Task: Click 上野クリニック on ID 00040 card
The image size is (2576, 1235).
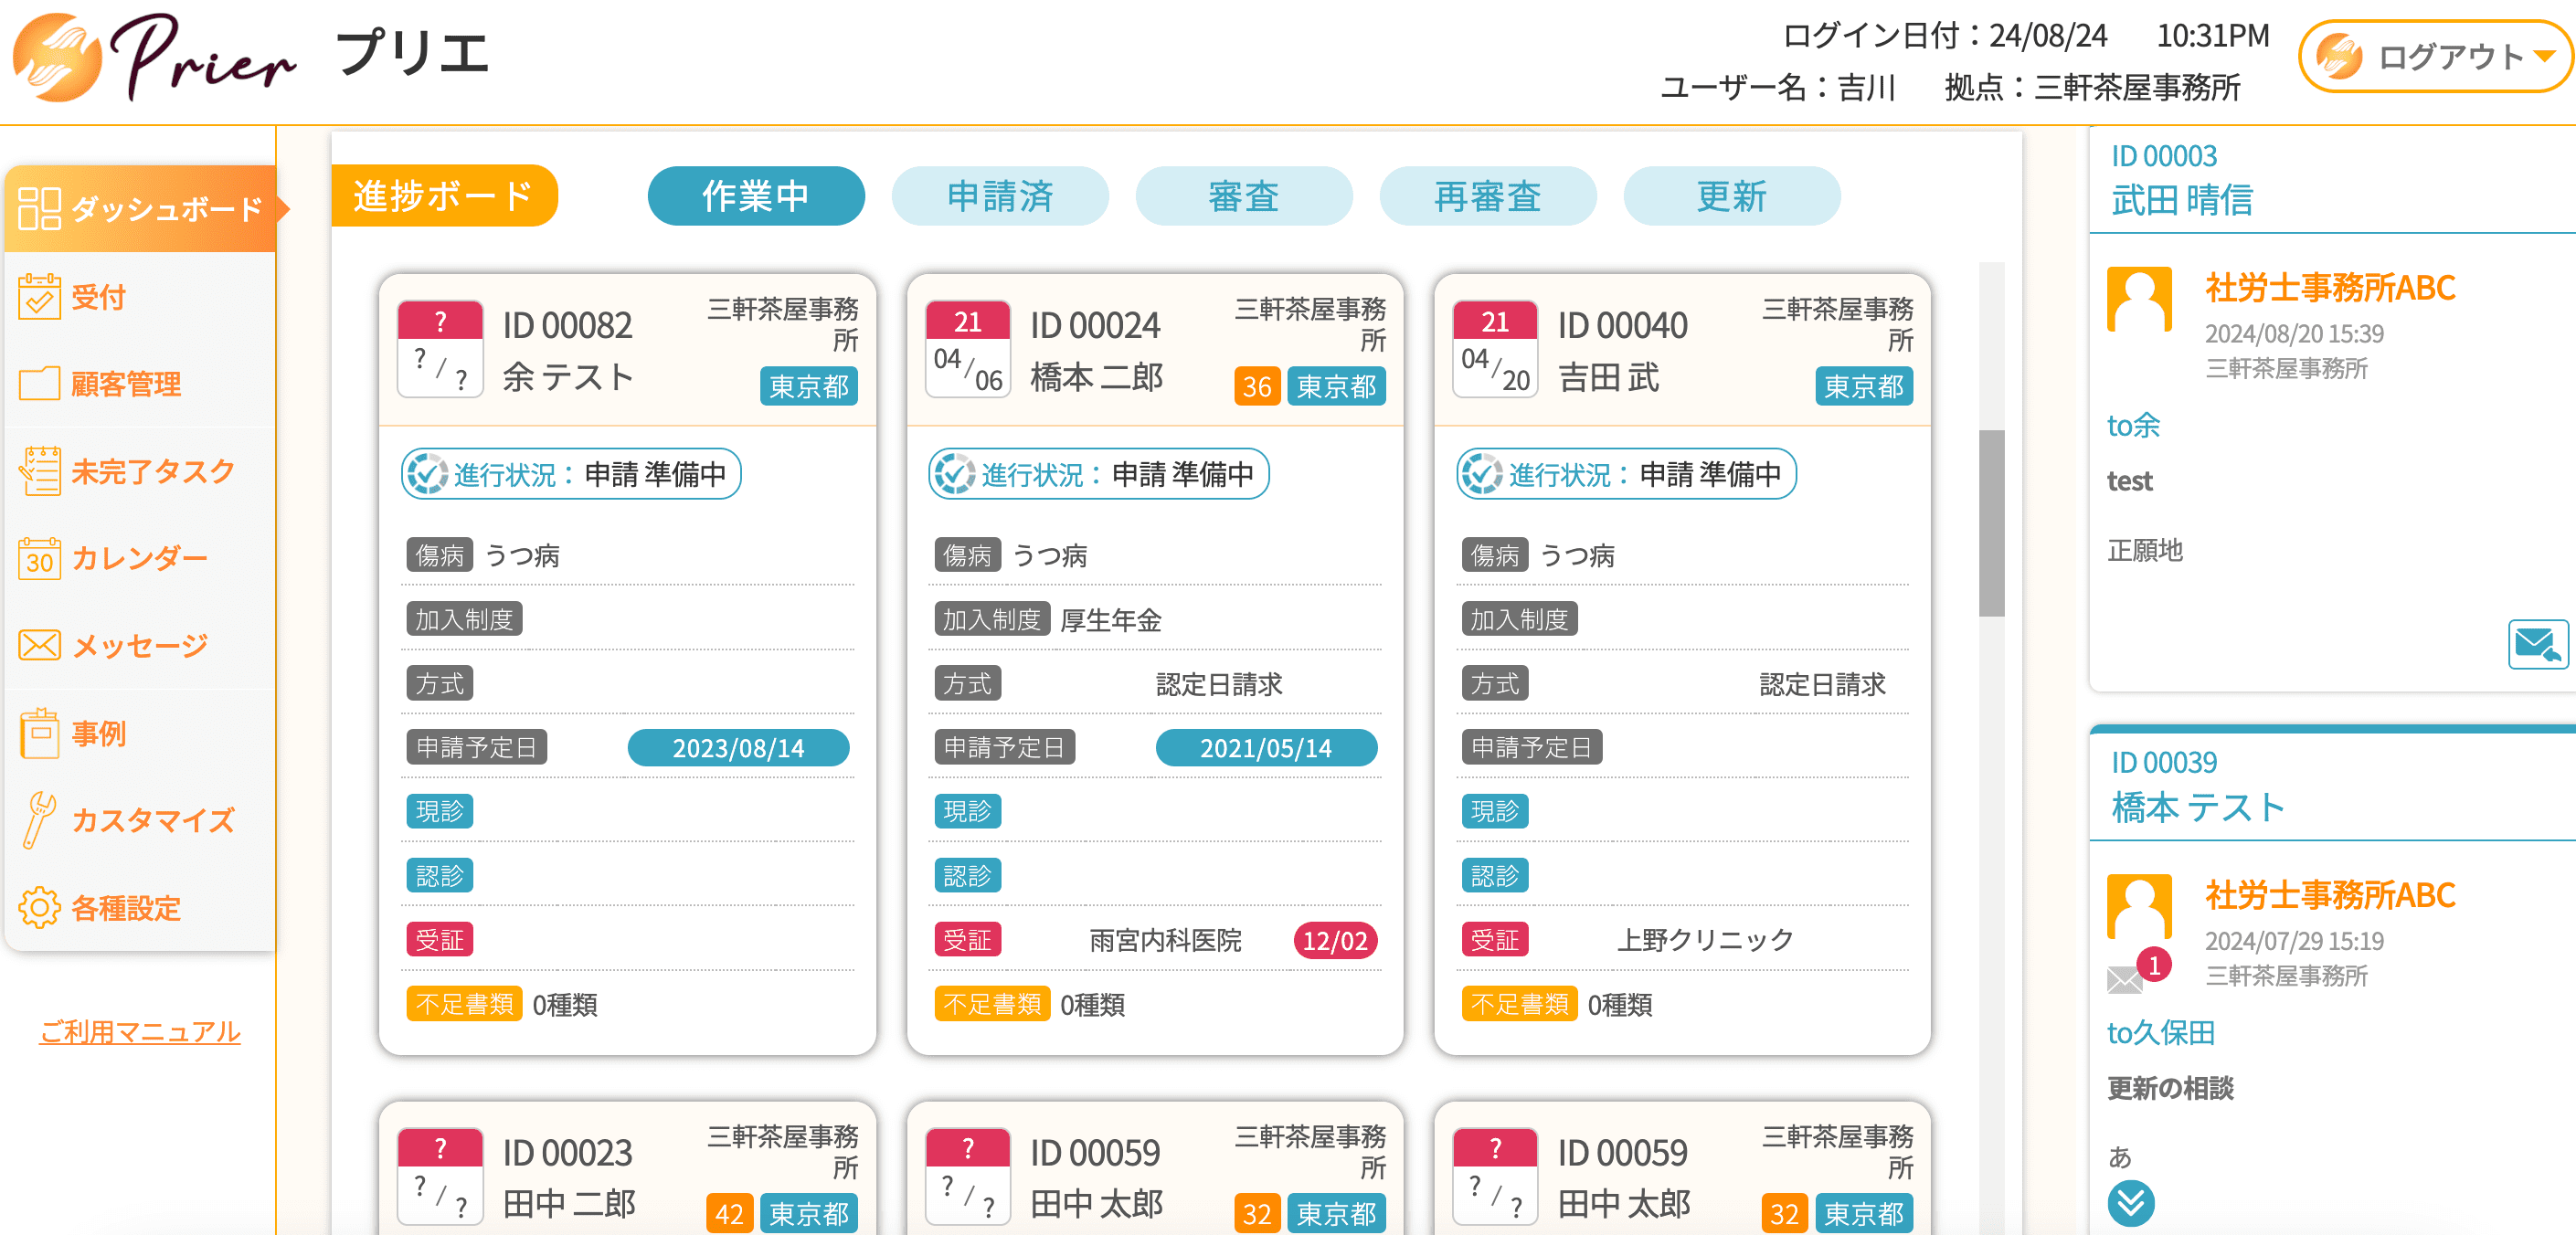Action: pyautogui.click(x=1705, y=940)
